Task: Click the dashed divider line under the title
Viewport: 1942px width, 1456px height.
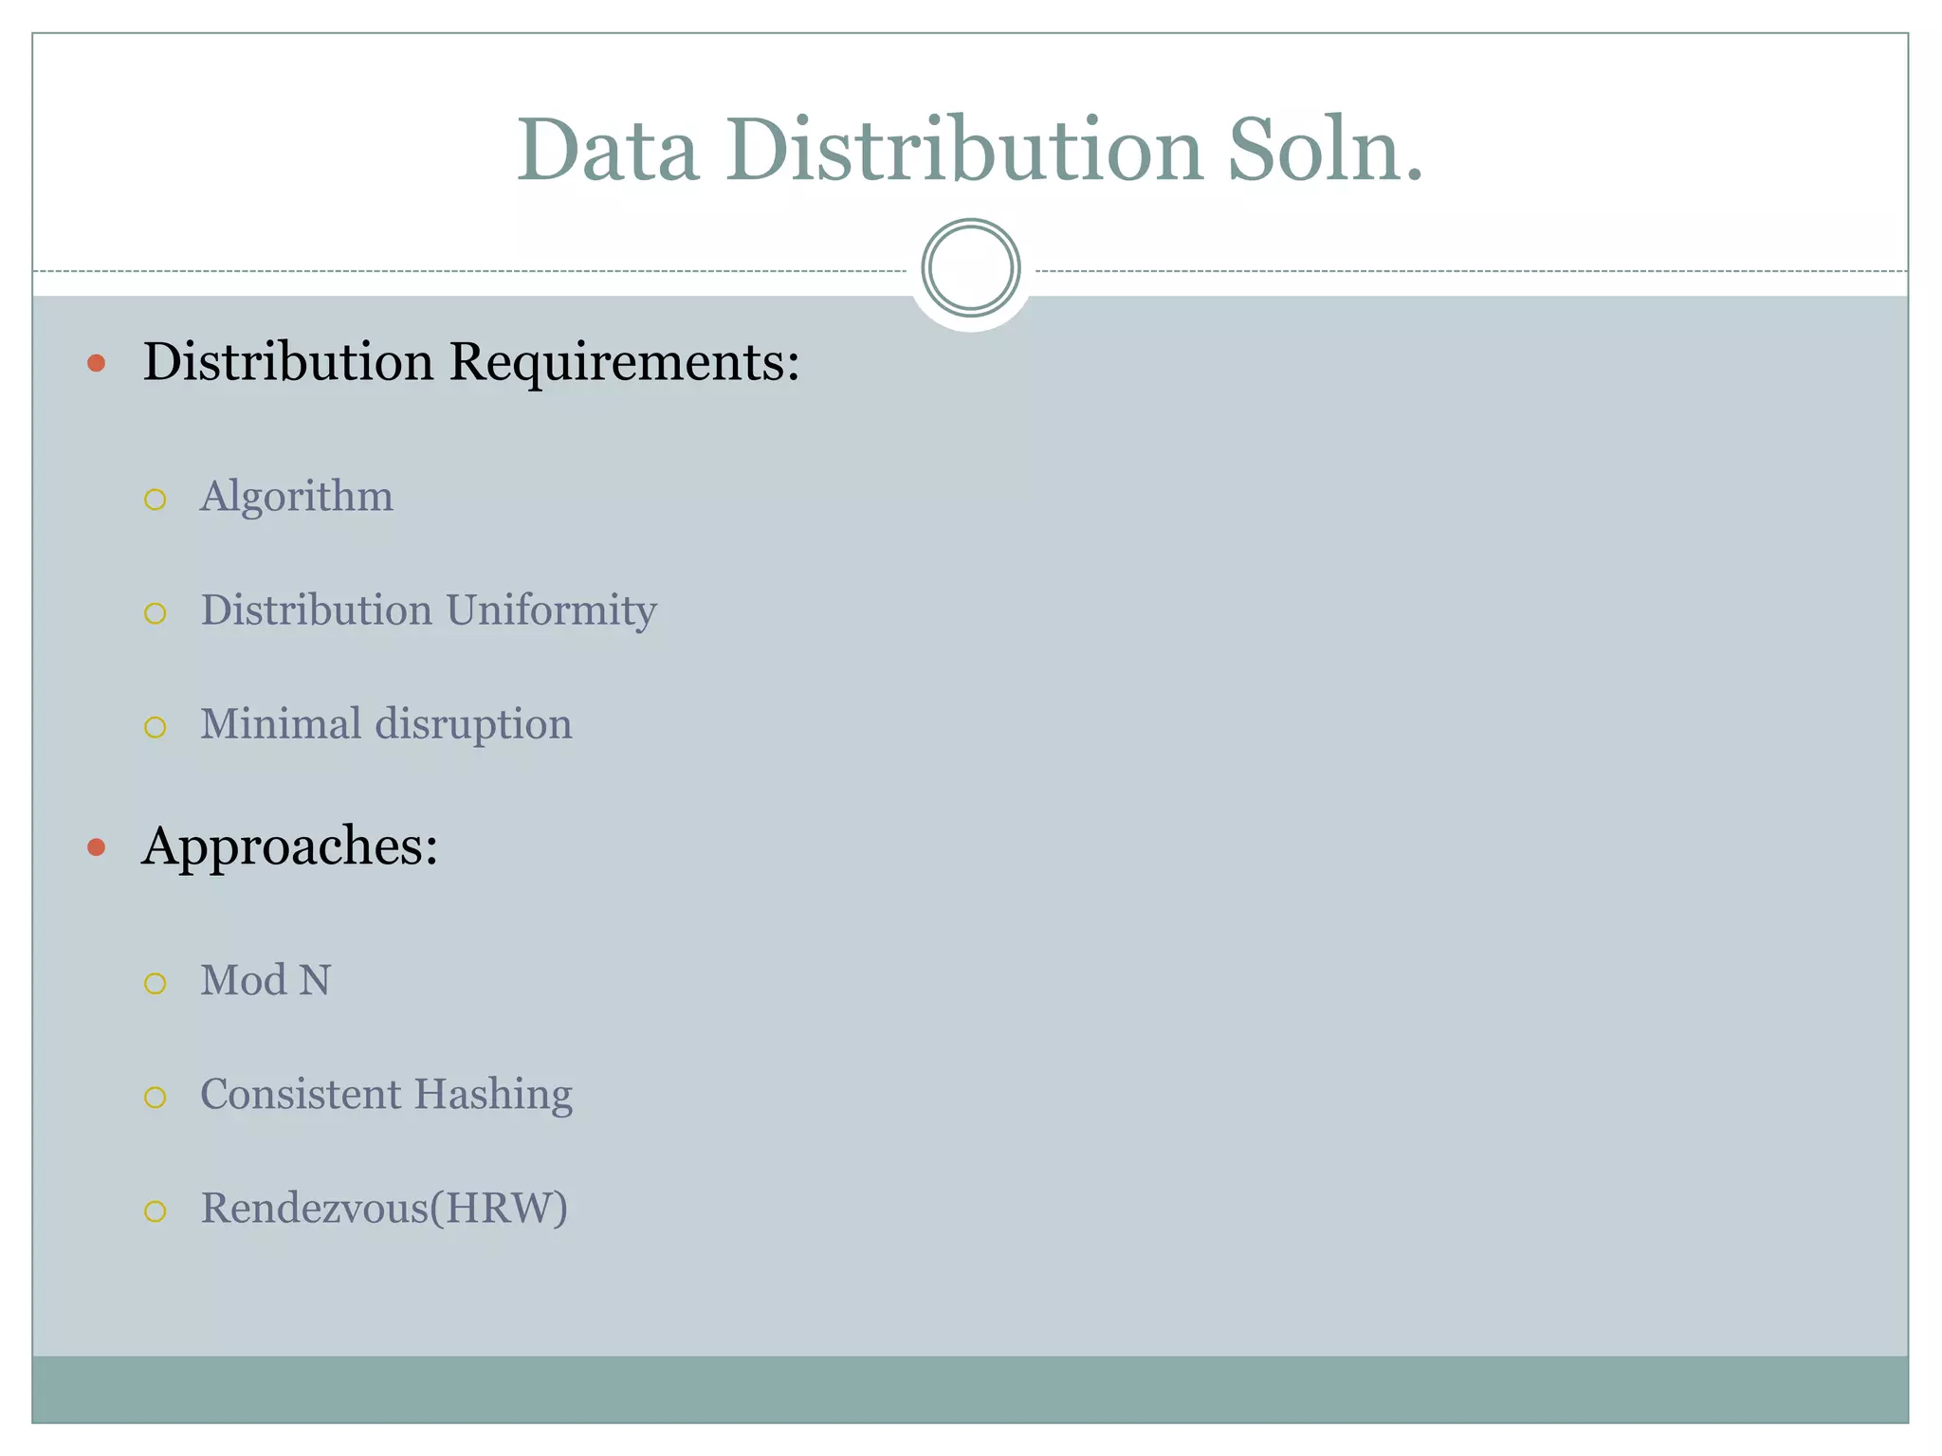Action: pos(474,271)
